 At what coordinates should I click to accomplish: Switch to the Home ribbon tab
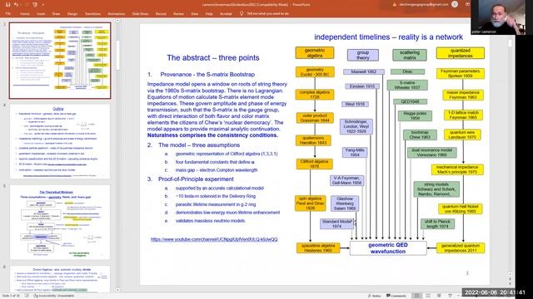pos(24,14)
